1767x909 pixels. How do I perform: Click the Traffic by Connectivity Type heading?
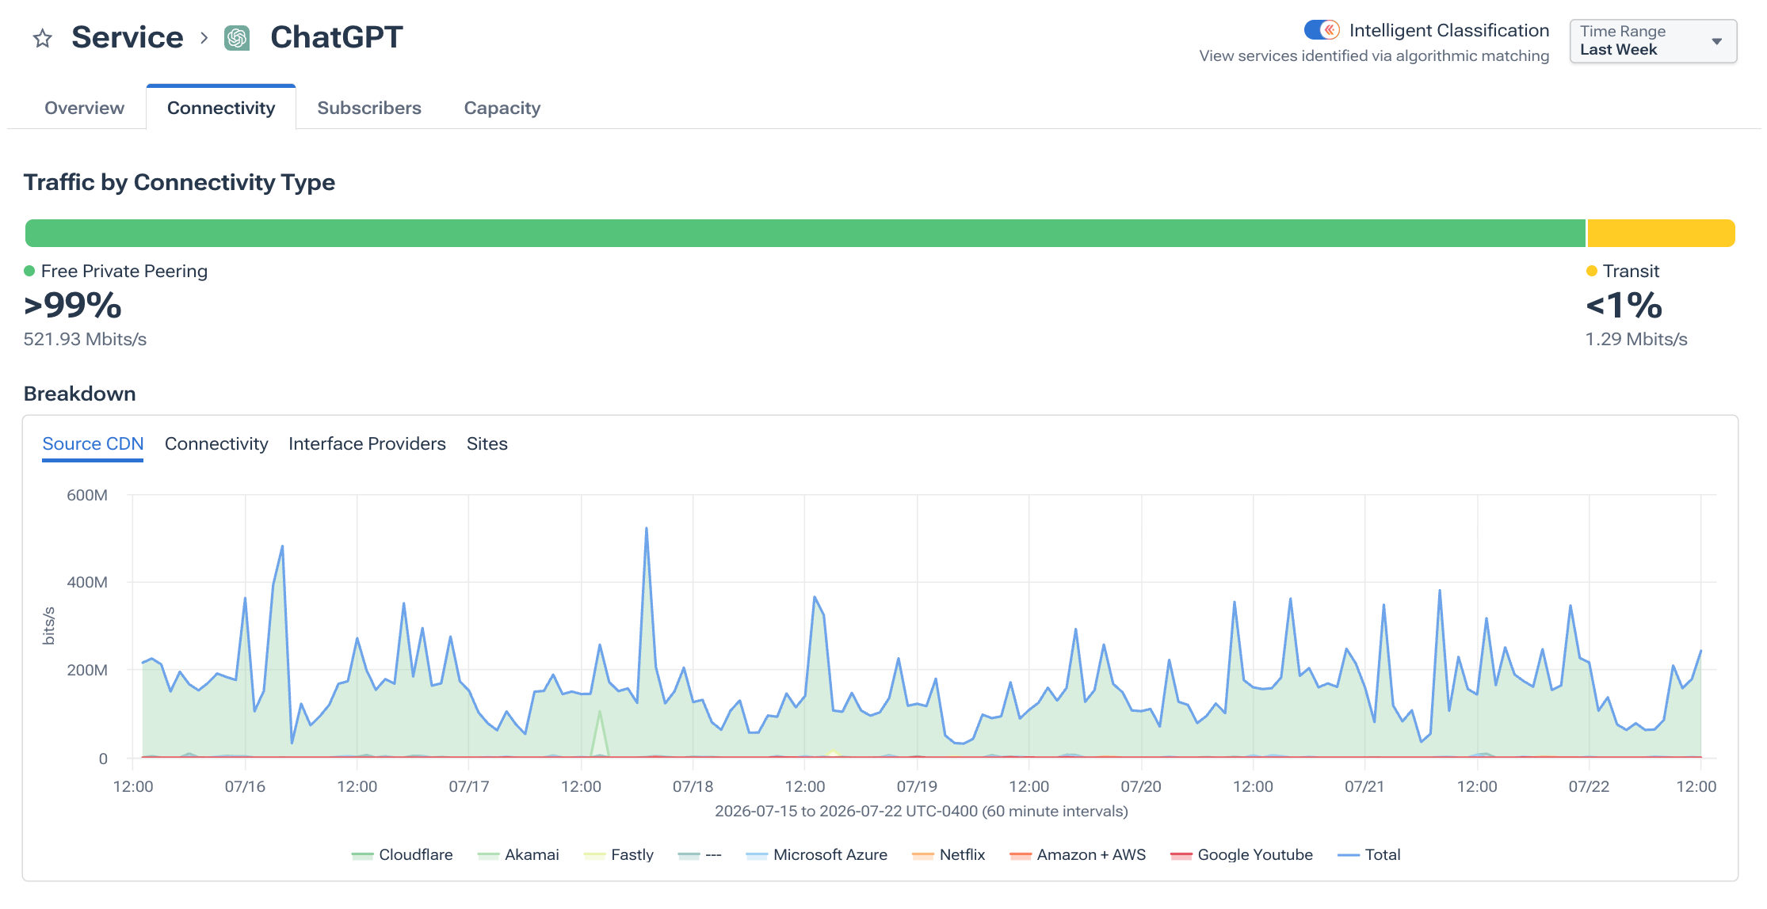coord(179,182)
